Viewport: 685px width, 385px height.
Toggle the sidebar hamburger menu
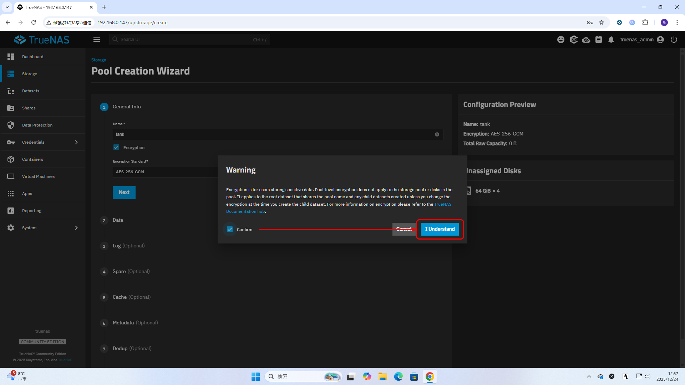pos(97,40)
